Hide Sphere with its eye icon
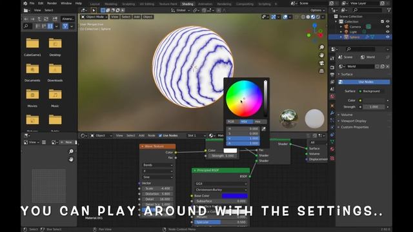The height and width of the screenshot is (232, 413). point(387,37)
